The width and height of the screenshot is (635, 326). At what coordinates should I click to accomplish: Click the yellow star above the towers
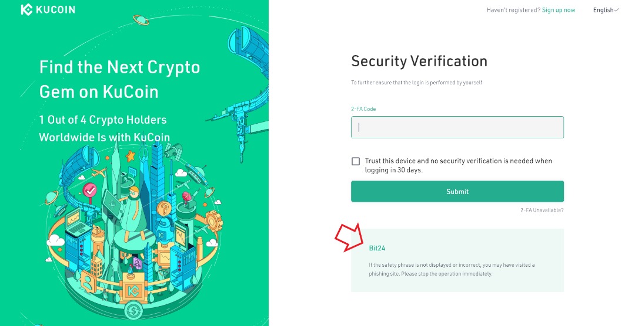point(131,155)
